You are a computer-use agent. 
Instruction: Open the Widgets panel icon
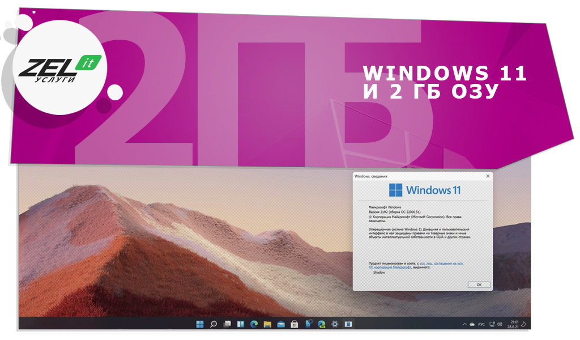point(241,324)
